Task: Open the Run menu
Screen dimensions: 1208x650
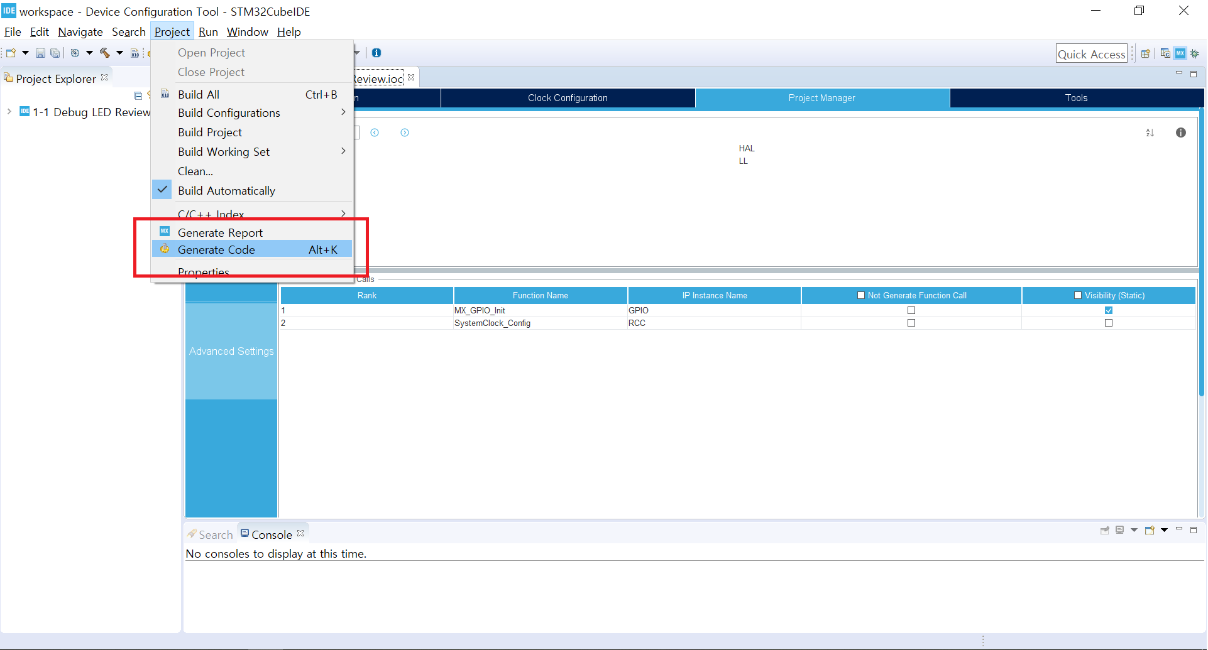Action: tap(208, 31)
